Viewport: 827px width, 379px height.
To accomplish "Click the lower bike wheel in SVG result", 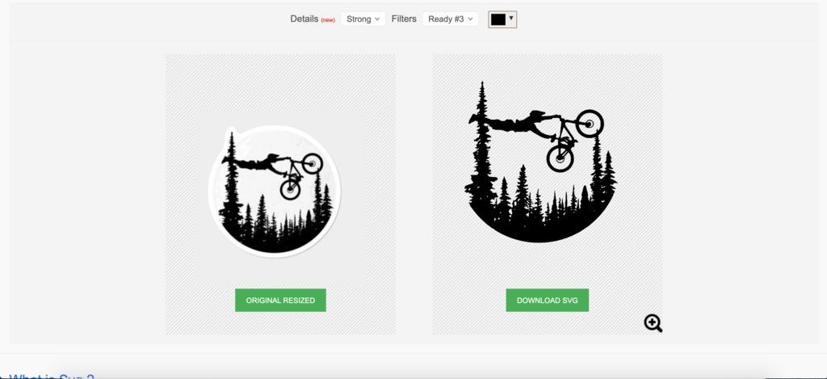I will tap(560, 158).
